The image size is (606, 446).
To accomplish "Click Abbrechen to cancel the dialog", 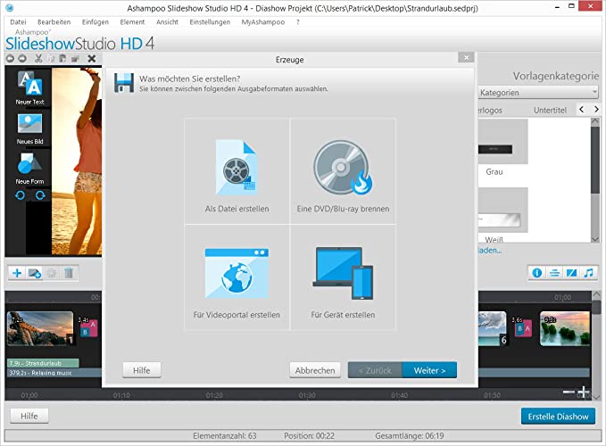I will coord(315,370).
